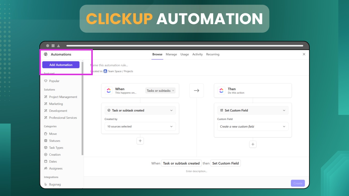Click the Statuses category icon
The height and width of the screenshot is (196, 349).
(46, 141)
